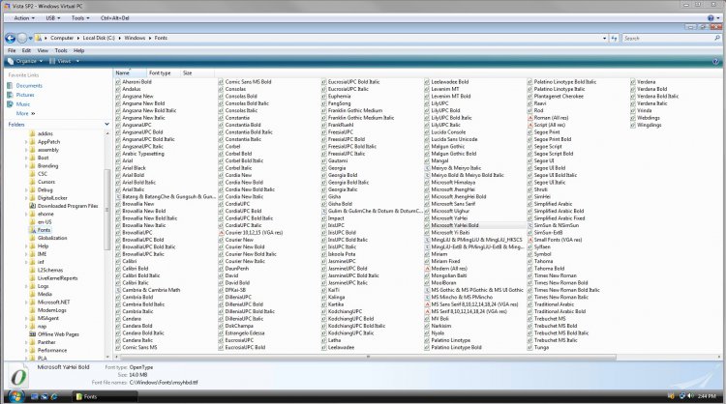Open the File menu
This screenshot has height=404, width=726.
13,49
